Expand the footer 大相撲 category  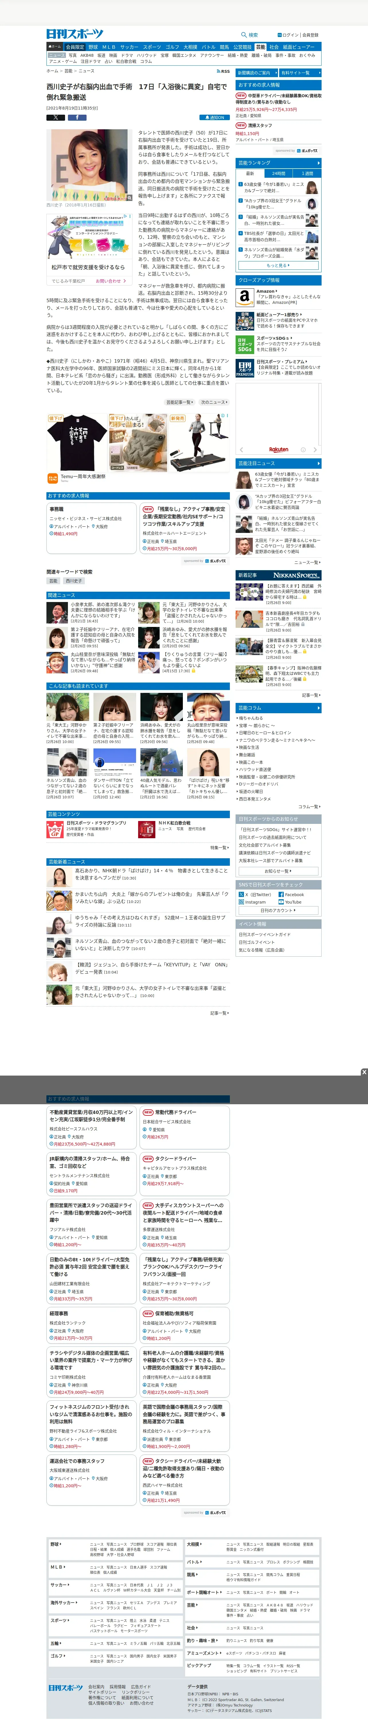tap(194, 1544)
